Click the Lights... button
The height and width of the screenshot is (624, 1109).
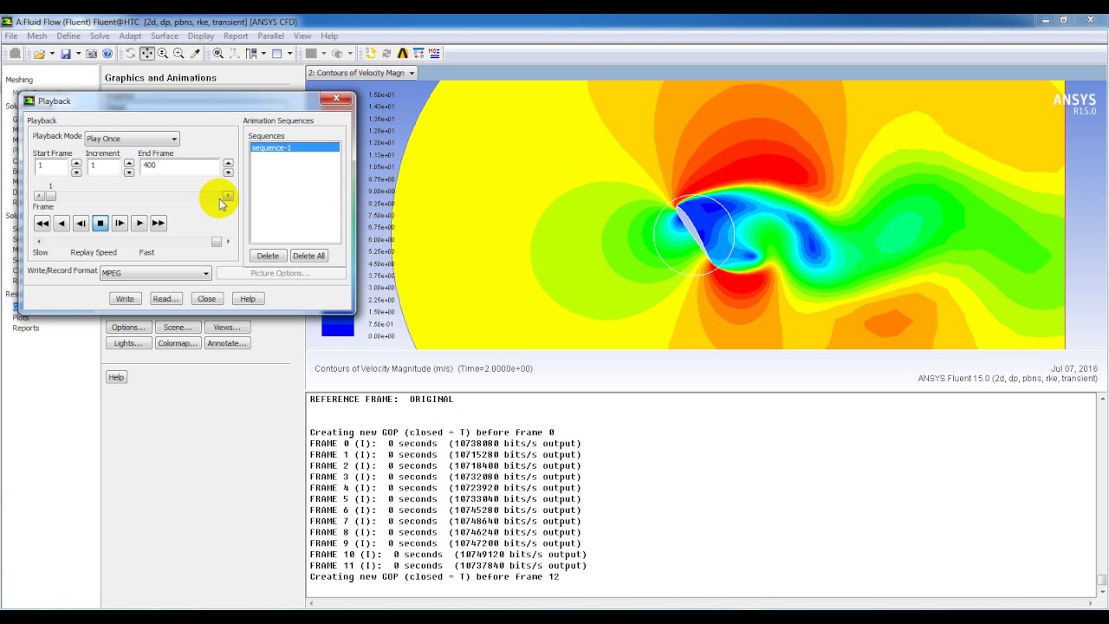click(128, 343)
